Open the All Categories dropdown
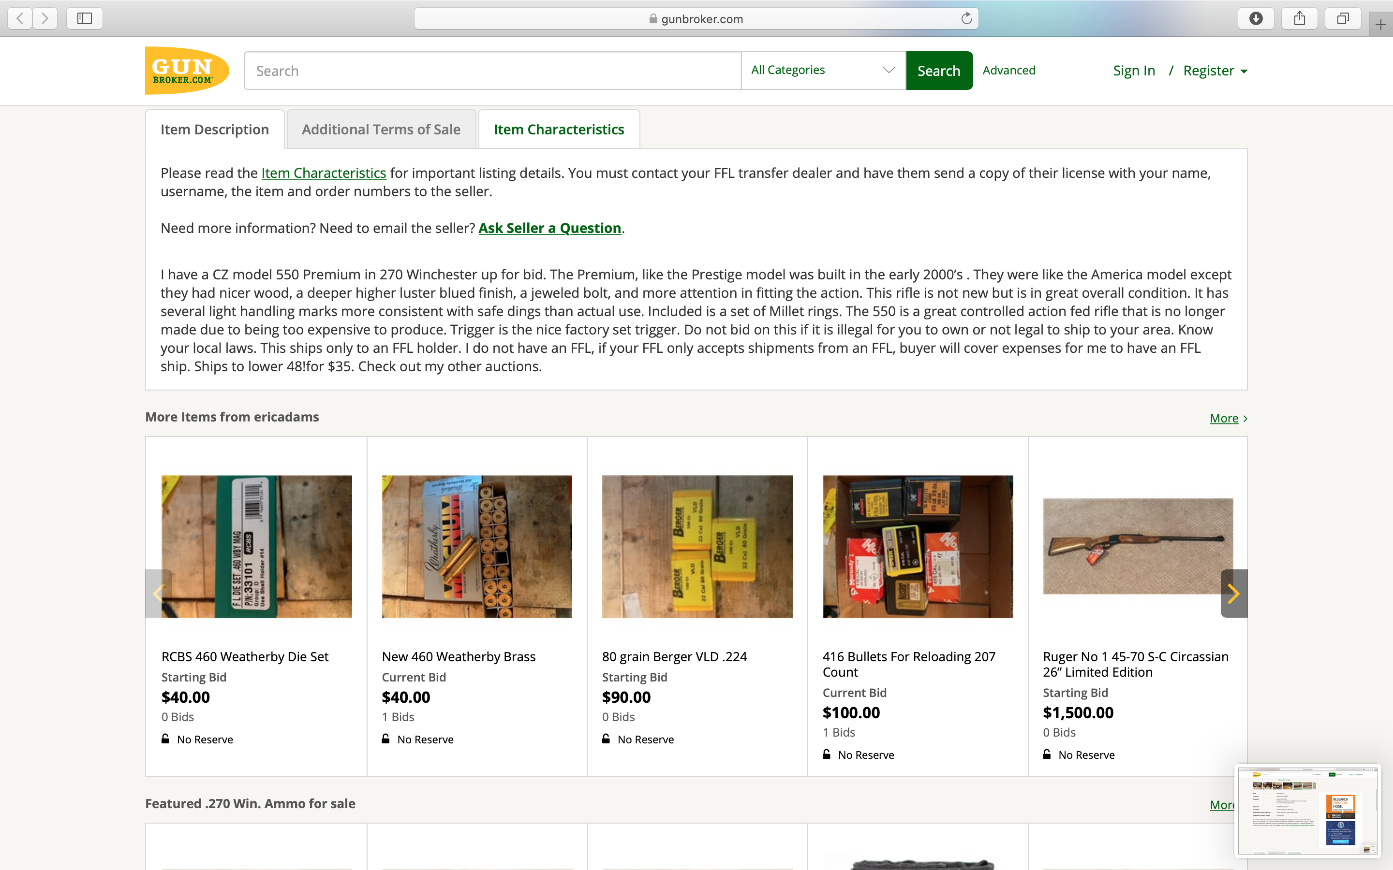This screenshot has width=1393, height=870. pyautogui.click(x=824, y=70)
